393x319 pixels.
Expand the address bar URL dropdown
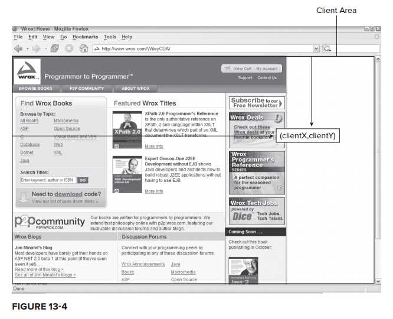(316, 48)
